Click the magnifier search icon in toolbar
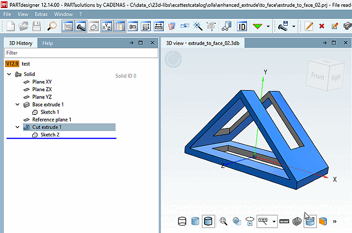 (52, 26)
